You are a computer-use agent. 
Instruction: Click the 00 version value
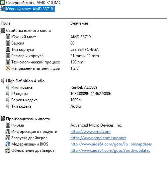(x=72, y=43)
